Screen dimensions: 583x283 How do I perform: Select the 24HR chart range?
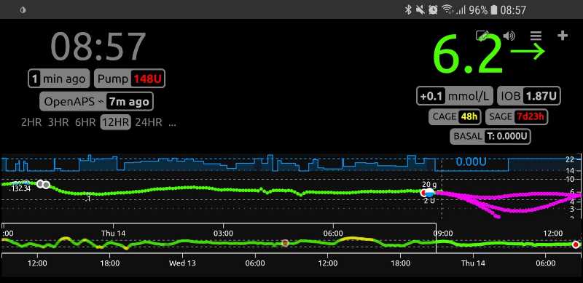149,122
